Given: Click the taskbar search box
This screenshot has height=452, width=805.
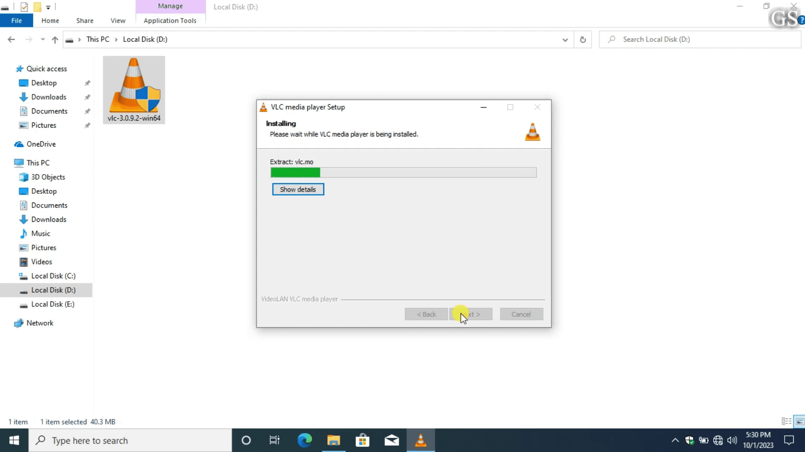Looking at the screenshot, I should coord(130,440).
